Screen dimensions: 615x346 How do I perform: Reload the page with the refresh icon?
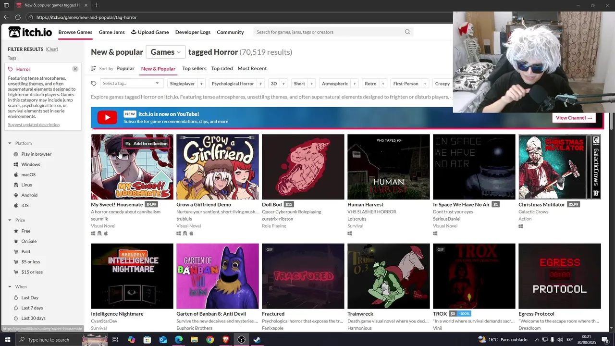[x=18, y=17]
